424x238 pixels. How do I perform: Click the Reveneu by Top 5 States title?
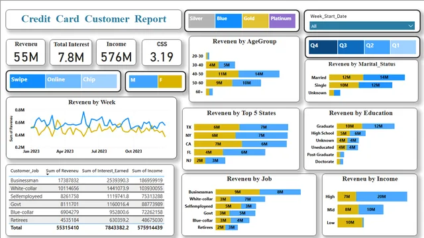point(241,113)
